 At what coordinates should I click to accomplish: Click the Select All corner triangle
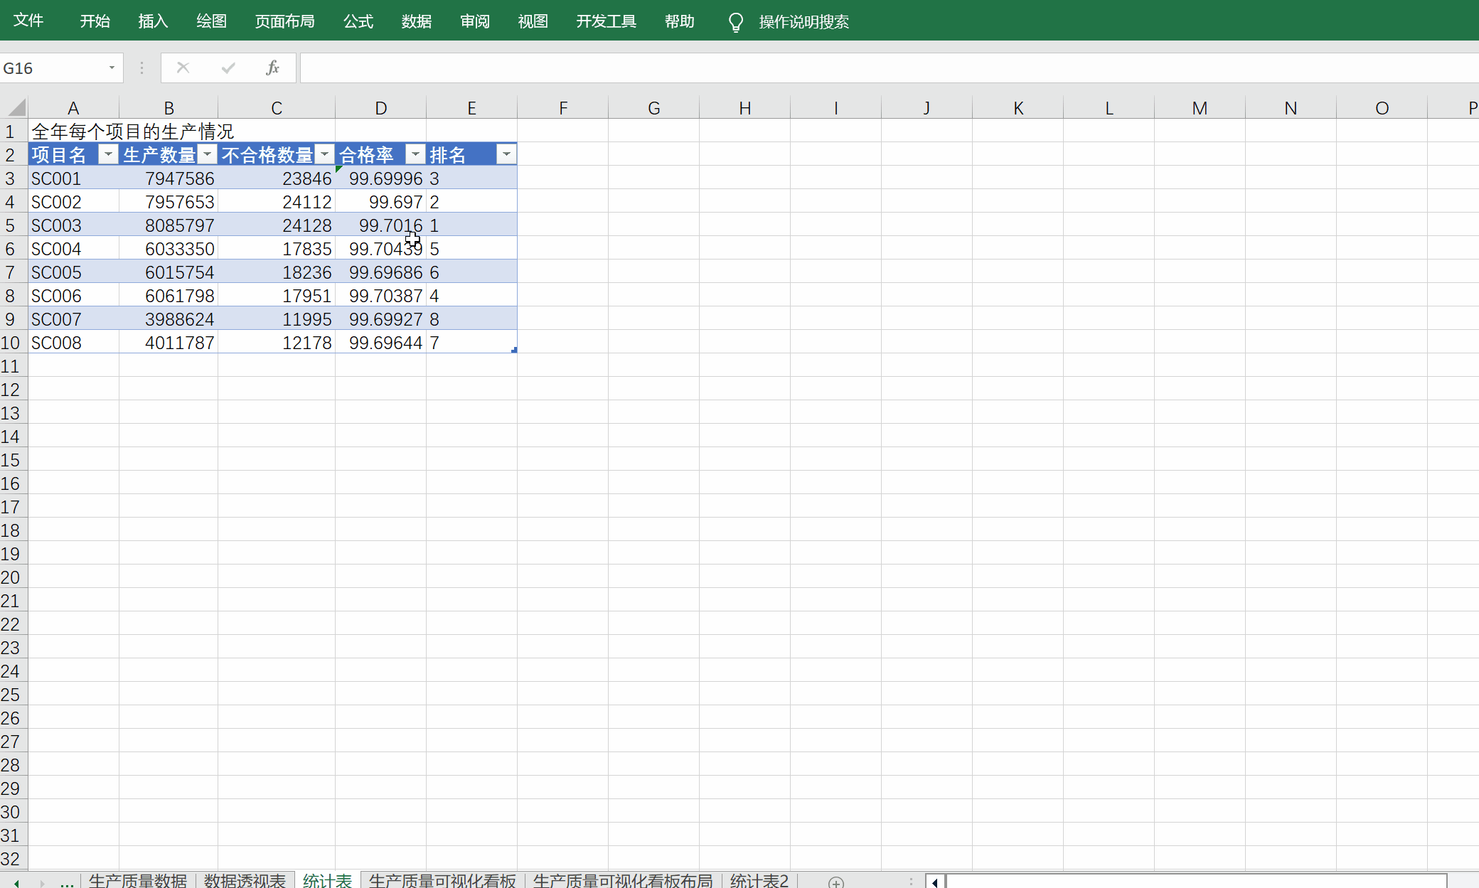(x=16, y=108)
